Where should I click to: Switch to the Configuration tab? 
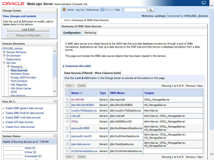pos(72,33)
